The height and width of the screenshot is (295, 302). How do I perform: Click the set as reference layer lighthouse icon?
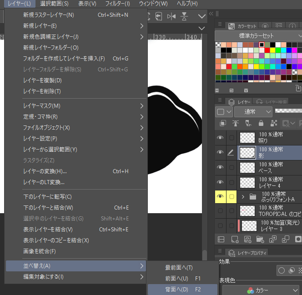pos(236,123)
